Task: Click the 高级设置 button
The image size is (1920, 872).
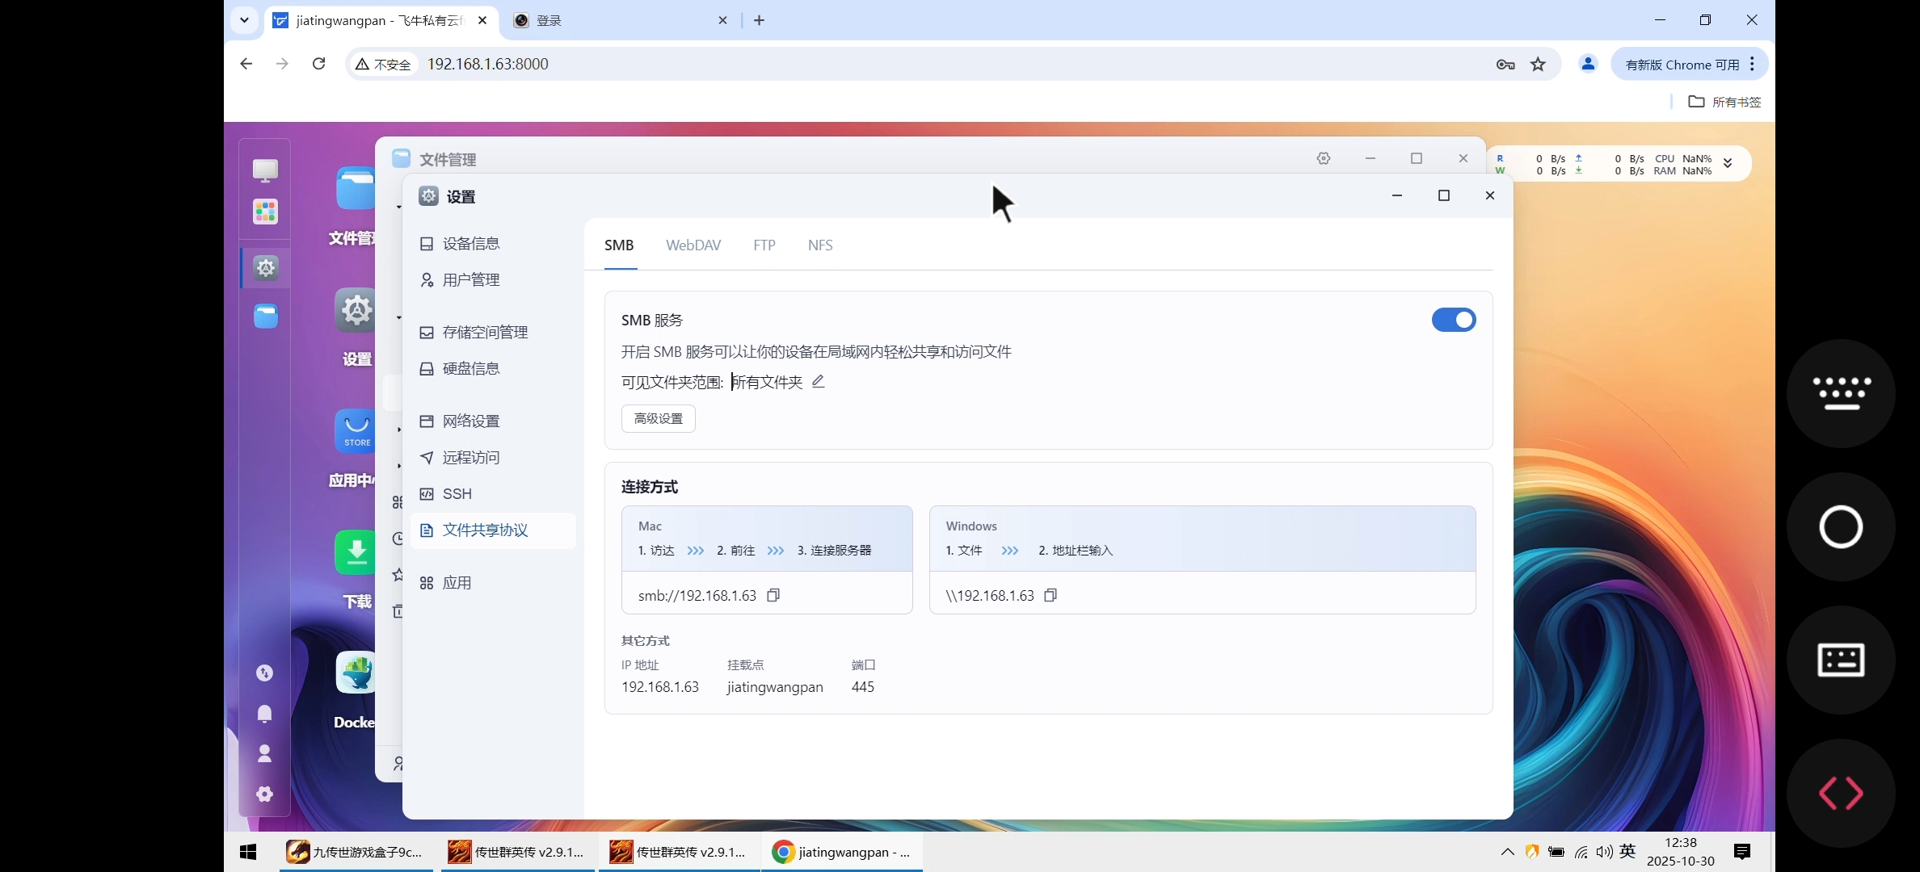Action: [x=658, y=418]
